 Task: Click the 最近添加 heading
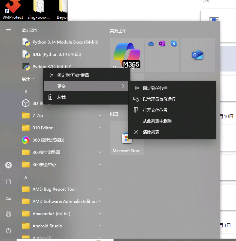click(30, 31)
